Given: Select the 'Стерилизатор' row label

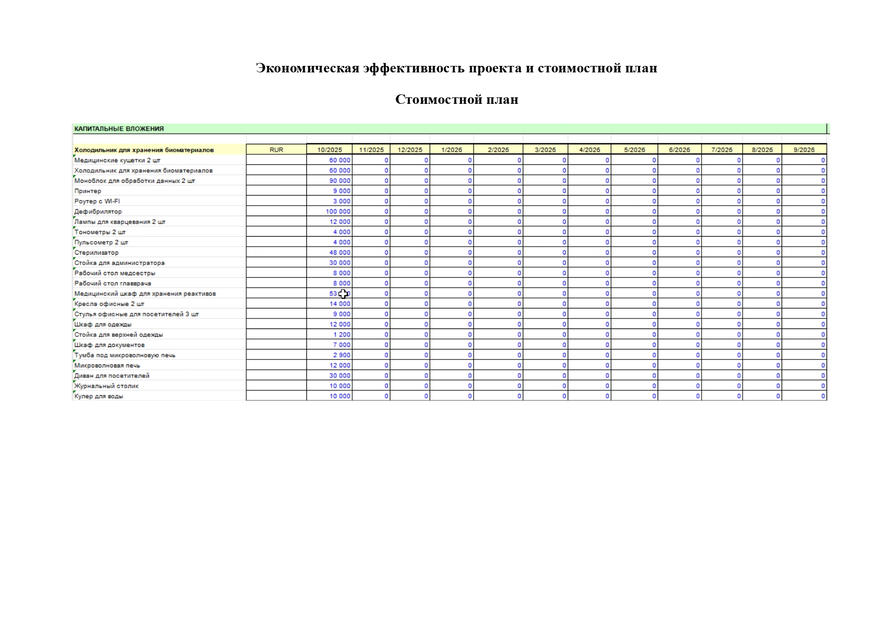Looking at the screenshot, I should 96,253.
